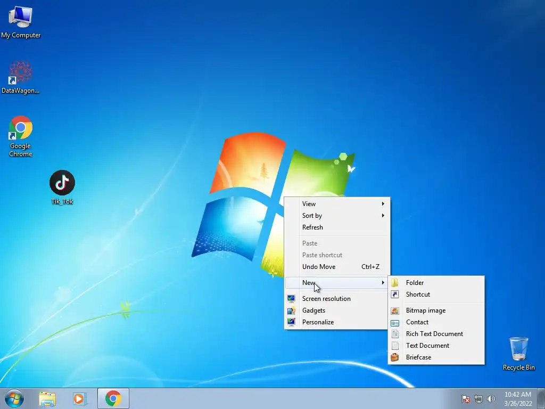Screen dimensions: 545x409
Task: Click the 3/26/2022 date in the tray
Action: coord(518,404)
